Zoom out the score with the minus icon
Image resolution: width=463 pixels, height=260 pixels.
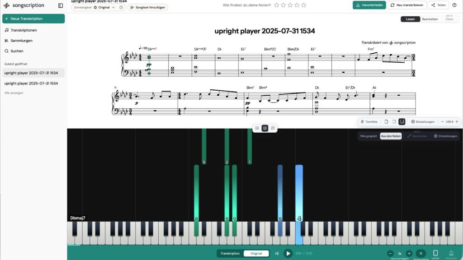(x=442, y=122)
